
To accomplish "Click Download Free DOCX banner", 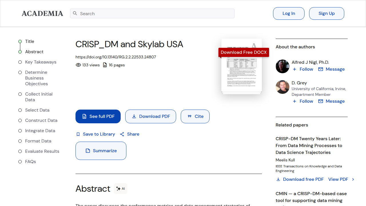I will pos(244,52).
